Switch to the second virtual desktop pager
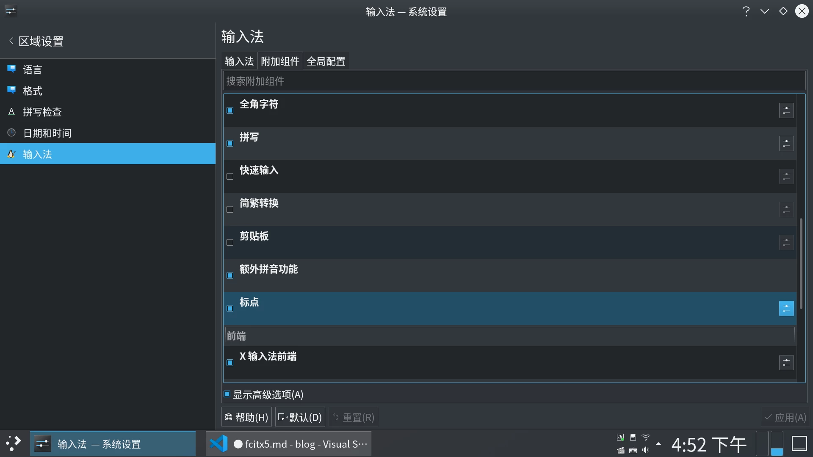 [777, 443]
